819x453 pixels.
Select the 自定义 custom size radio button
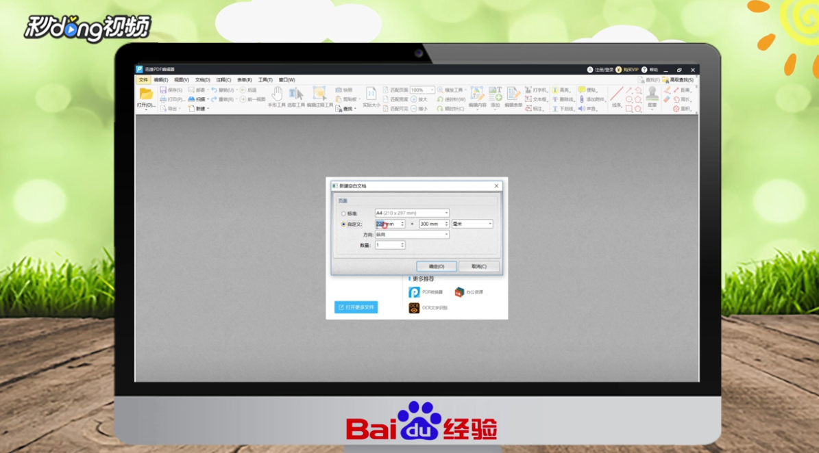click(x=343, y=223)
